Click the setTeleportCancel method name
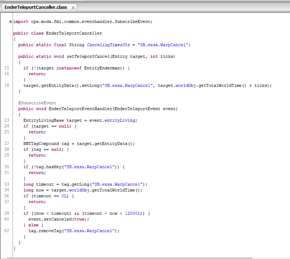Screen dimensions: 290x259 coord(88,57)
